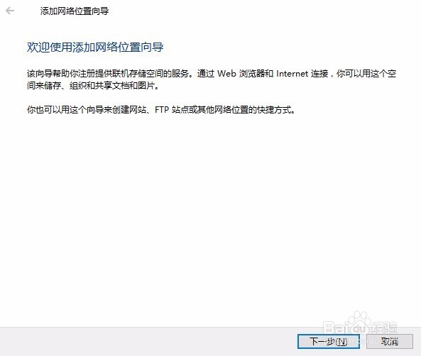Click the empty white area of the wizard body
The image size is (421, 356).
209,215
